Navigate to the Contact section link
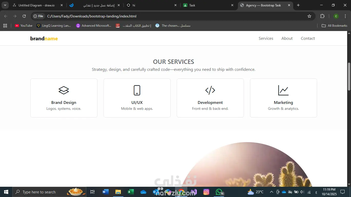This screenshot has width=351, height=197. tap(308, 38)
